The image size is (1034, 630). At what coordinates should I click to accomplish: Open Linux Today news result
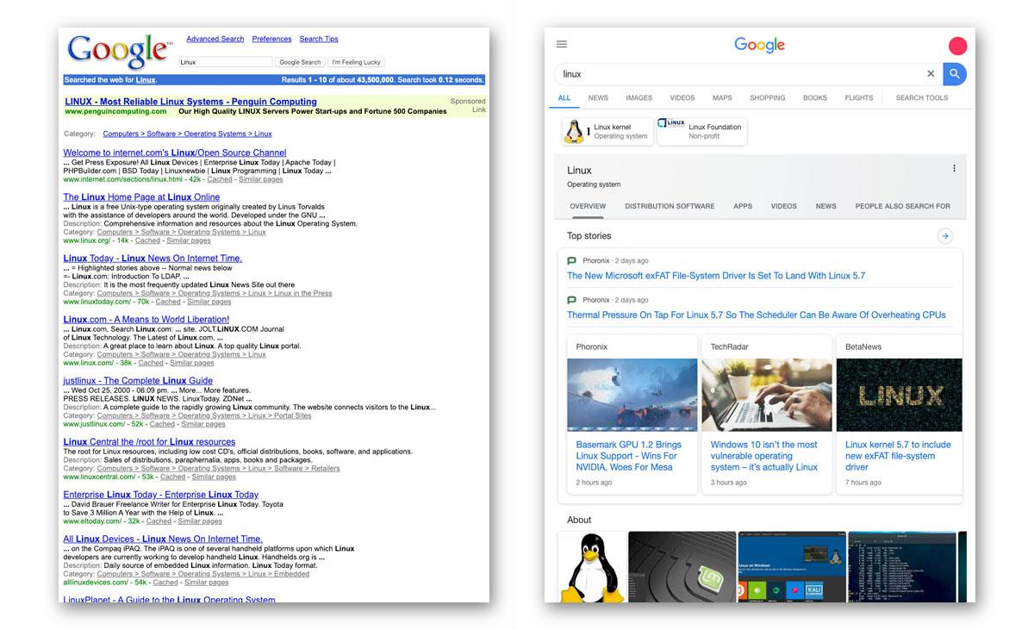pyautogui.click(x=153, y=258)
